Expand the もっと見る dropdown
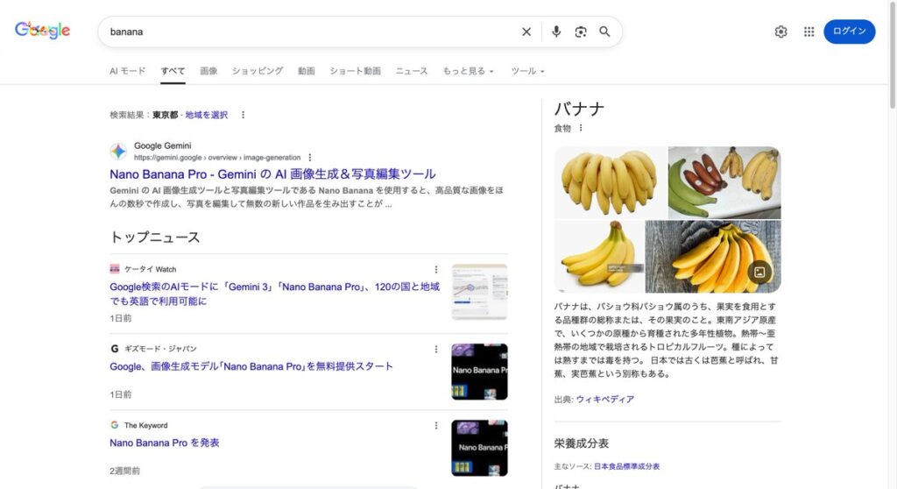 tap(468, 71)
